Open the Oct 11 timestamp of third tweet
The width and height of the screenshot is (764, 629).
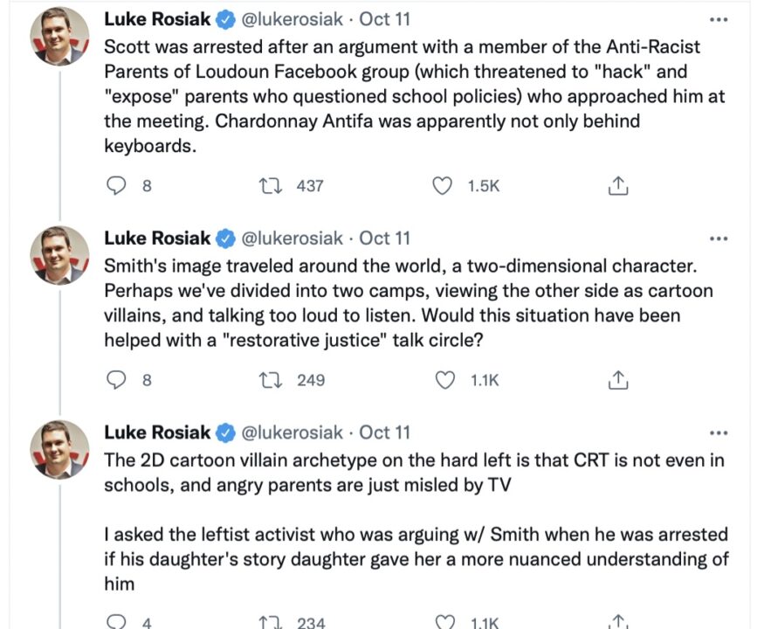384,432
